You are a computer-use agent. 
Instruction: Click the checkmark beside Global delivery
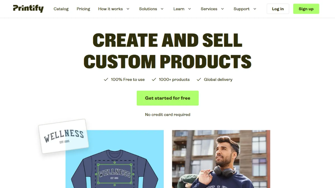pyautogui.click(x=199, y=79)
